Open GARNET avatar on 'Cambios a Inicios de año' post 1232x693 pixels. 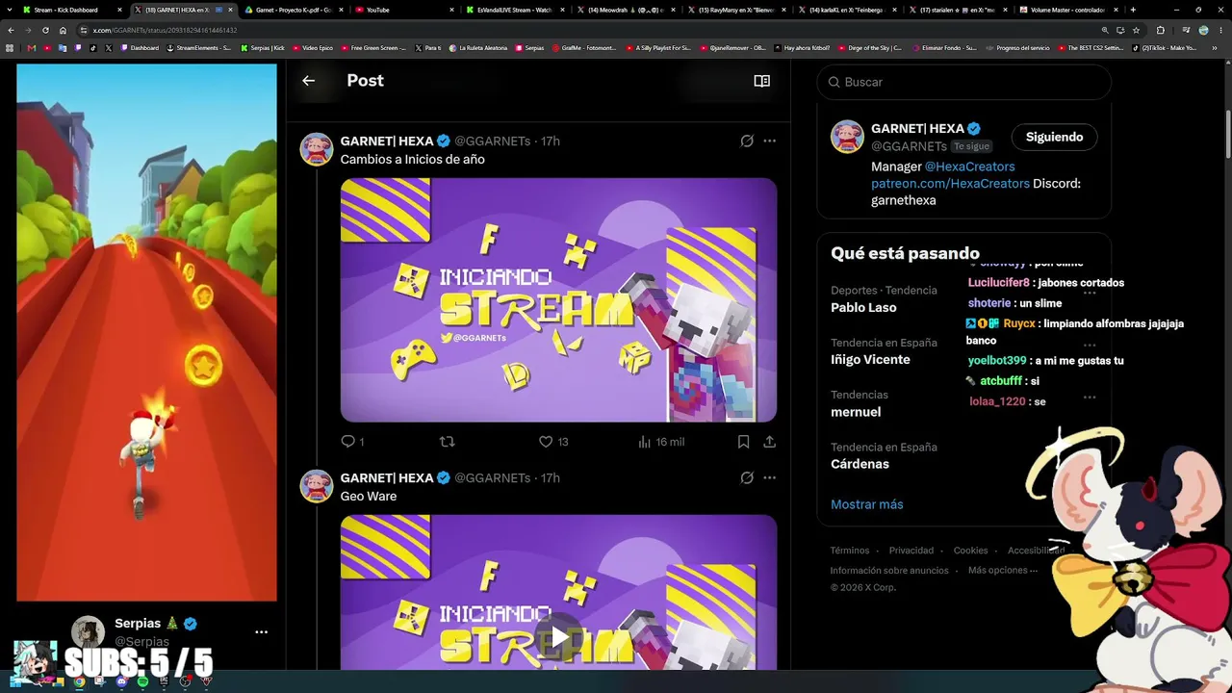[317, 149]
